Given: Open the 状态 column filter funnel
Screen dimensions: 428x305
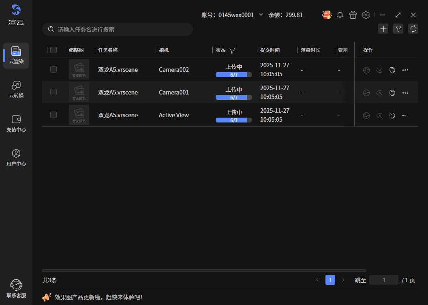Looking at the screenshot, I should click(232, 51).
